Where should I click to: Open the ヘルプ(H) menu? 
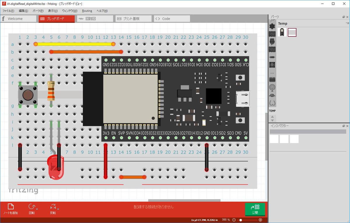102,11
